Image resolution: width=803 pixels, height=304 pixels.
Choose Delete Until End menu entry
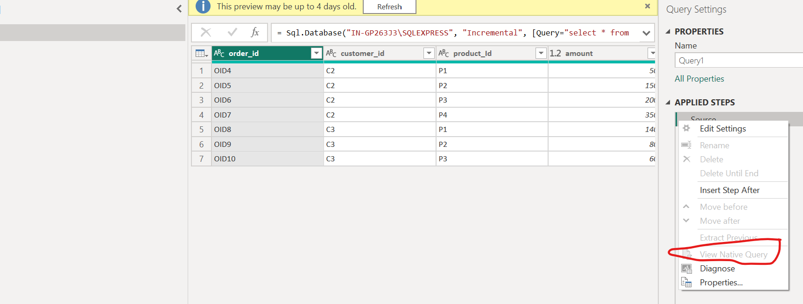point(729,173)
